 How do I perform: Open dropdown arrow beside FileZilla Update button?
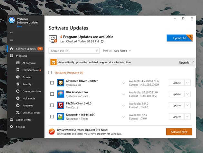point(187,105)
